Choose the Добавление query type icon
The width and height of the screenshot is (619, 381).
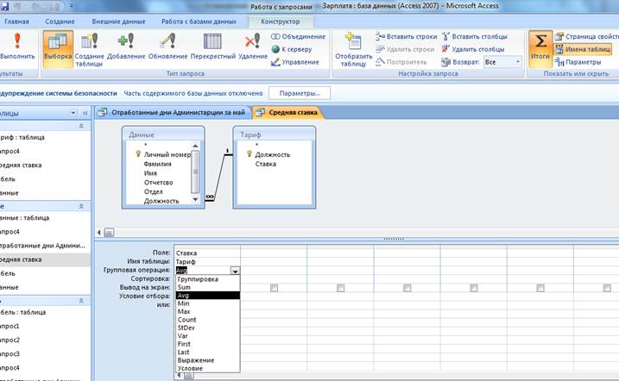tap(126, 47)
